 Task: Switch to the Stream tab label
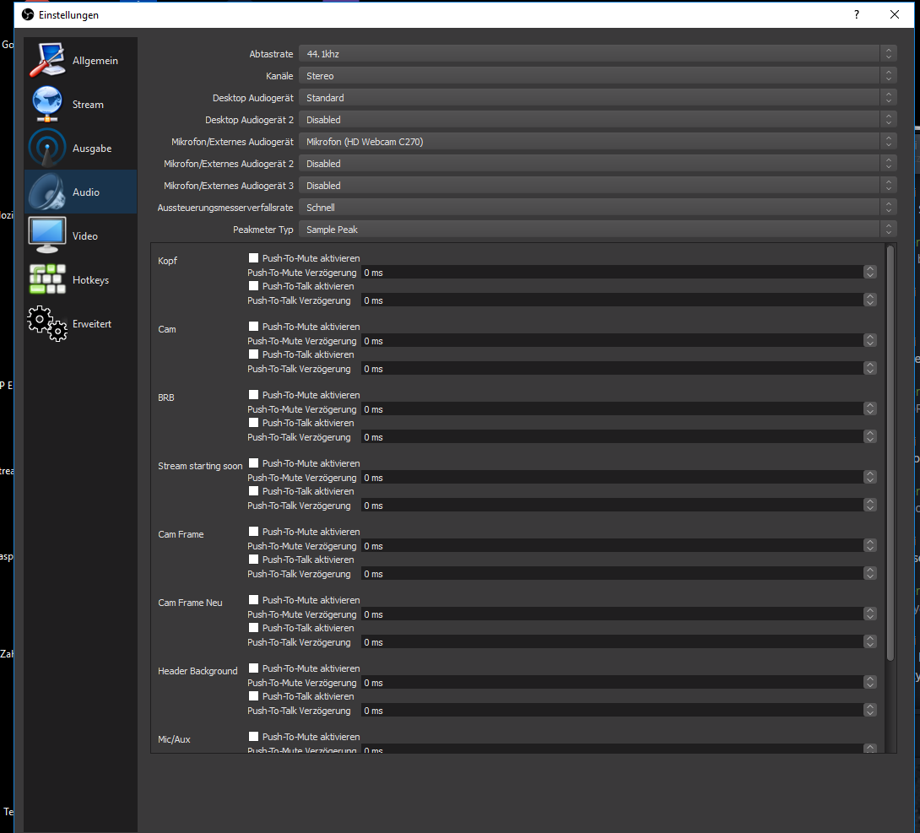pyautogui.click(x=88, y=105)
